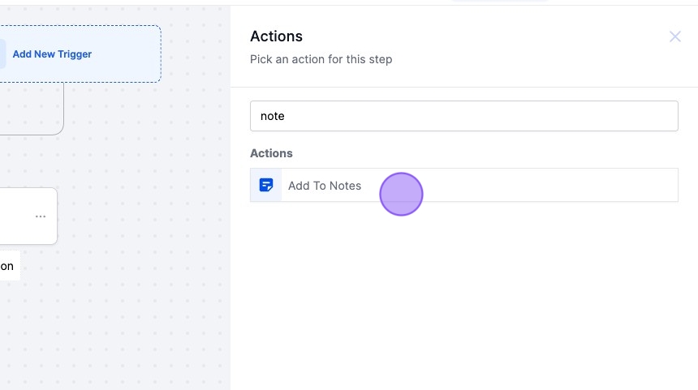This screenshot has width=698, height=390.
Task: Close the Actions panel with X
Action: [674, 36]
